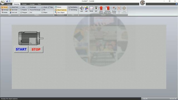Viewport: 178px width, 100px height.
Task: Switch to the Format ribbon tab
Action: [24, 4]
